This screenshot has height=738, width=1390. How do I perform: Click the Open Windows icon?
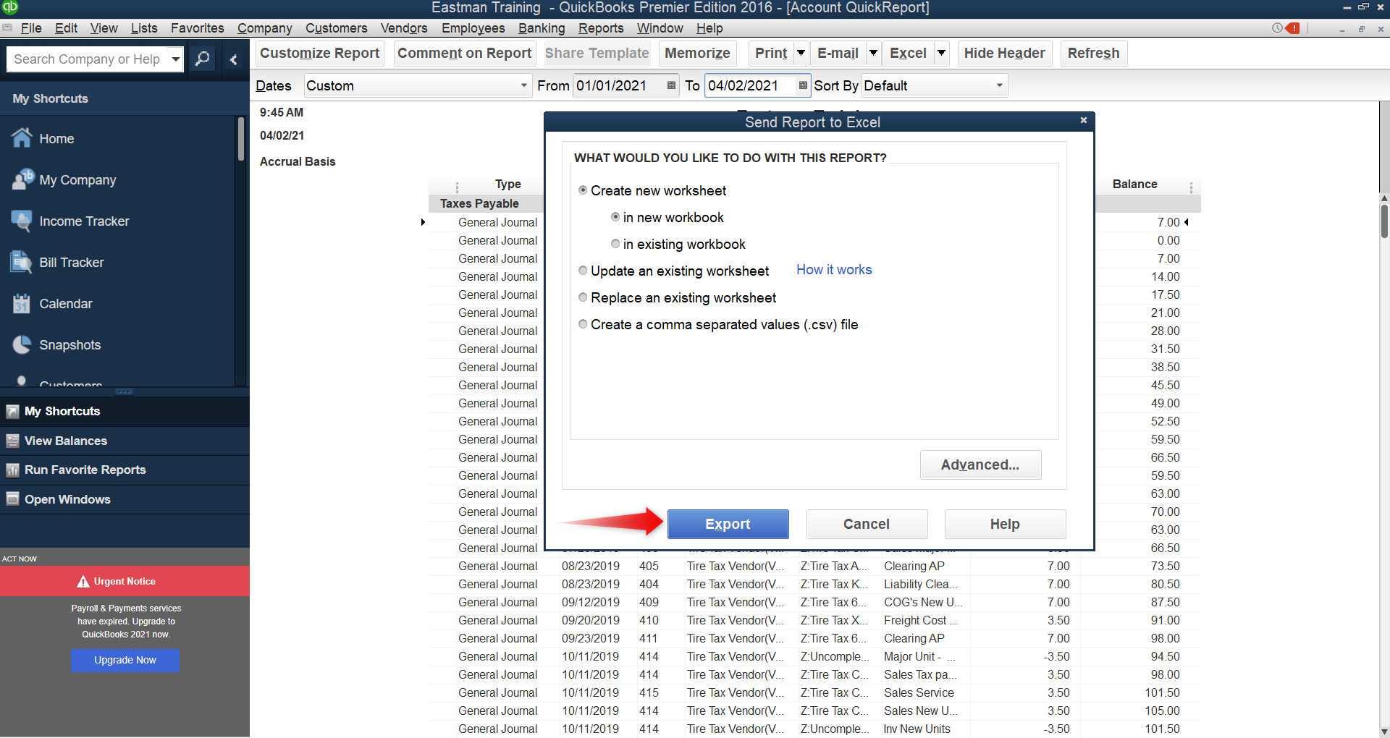tap(12, 499)
